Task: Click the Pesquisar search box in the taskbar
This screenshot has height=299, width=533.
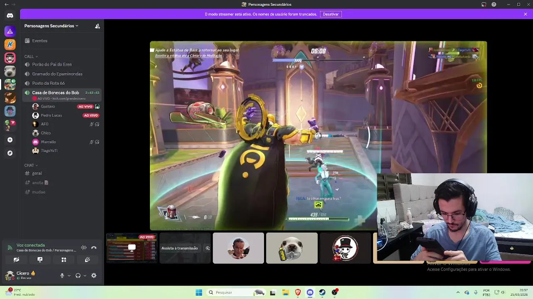Action: 236,292
